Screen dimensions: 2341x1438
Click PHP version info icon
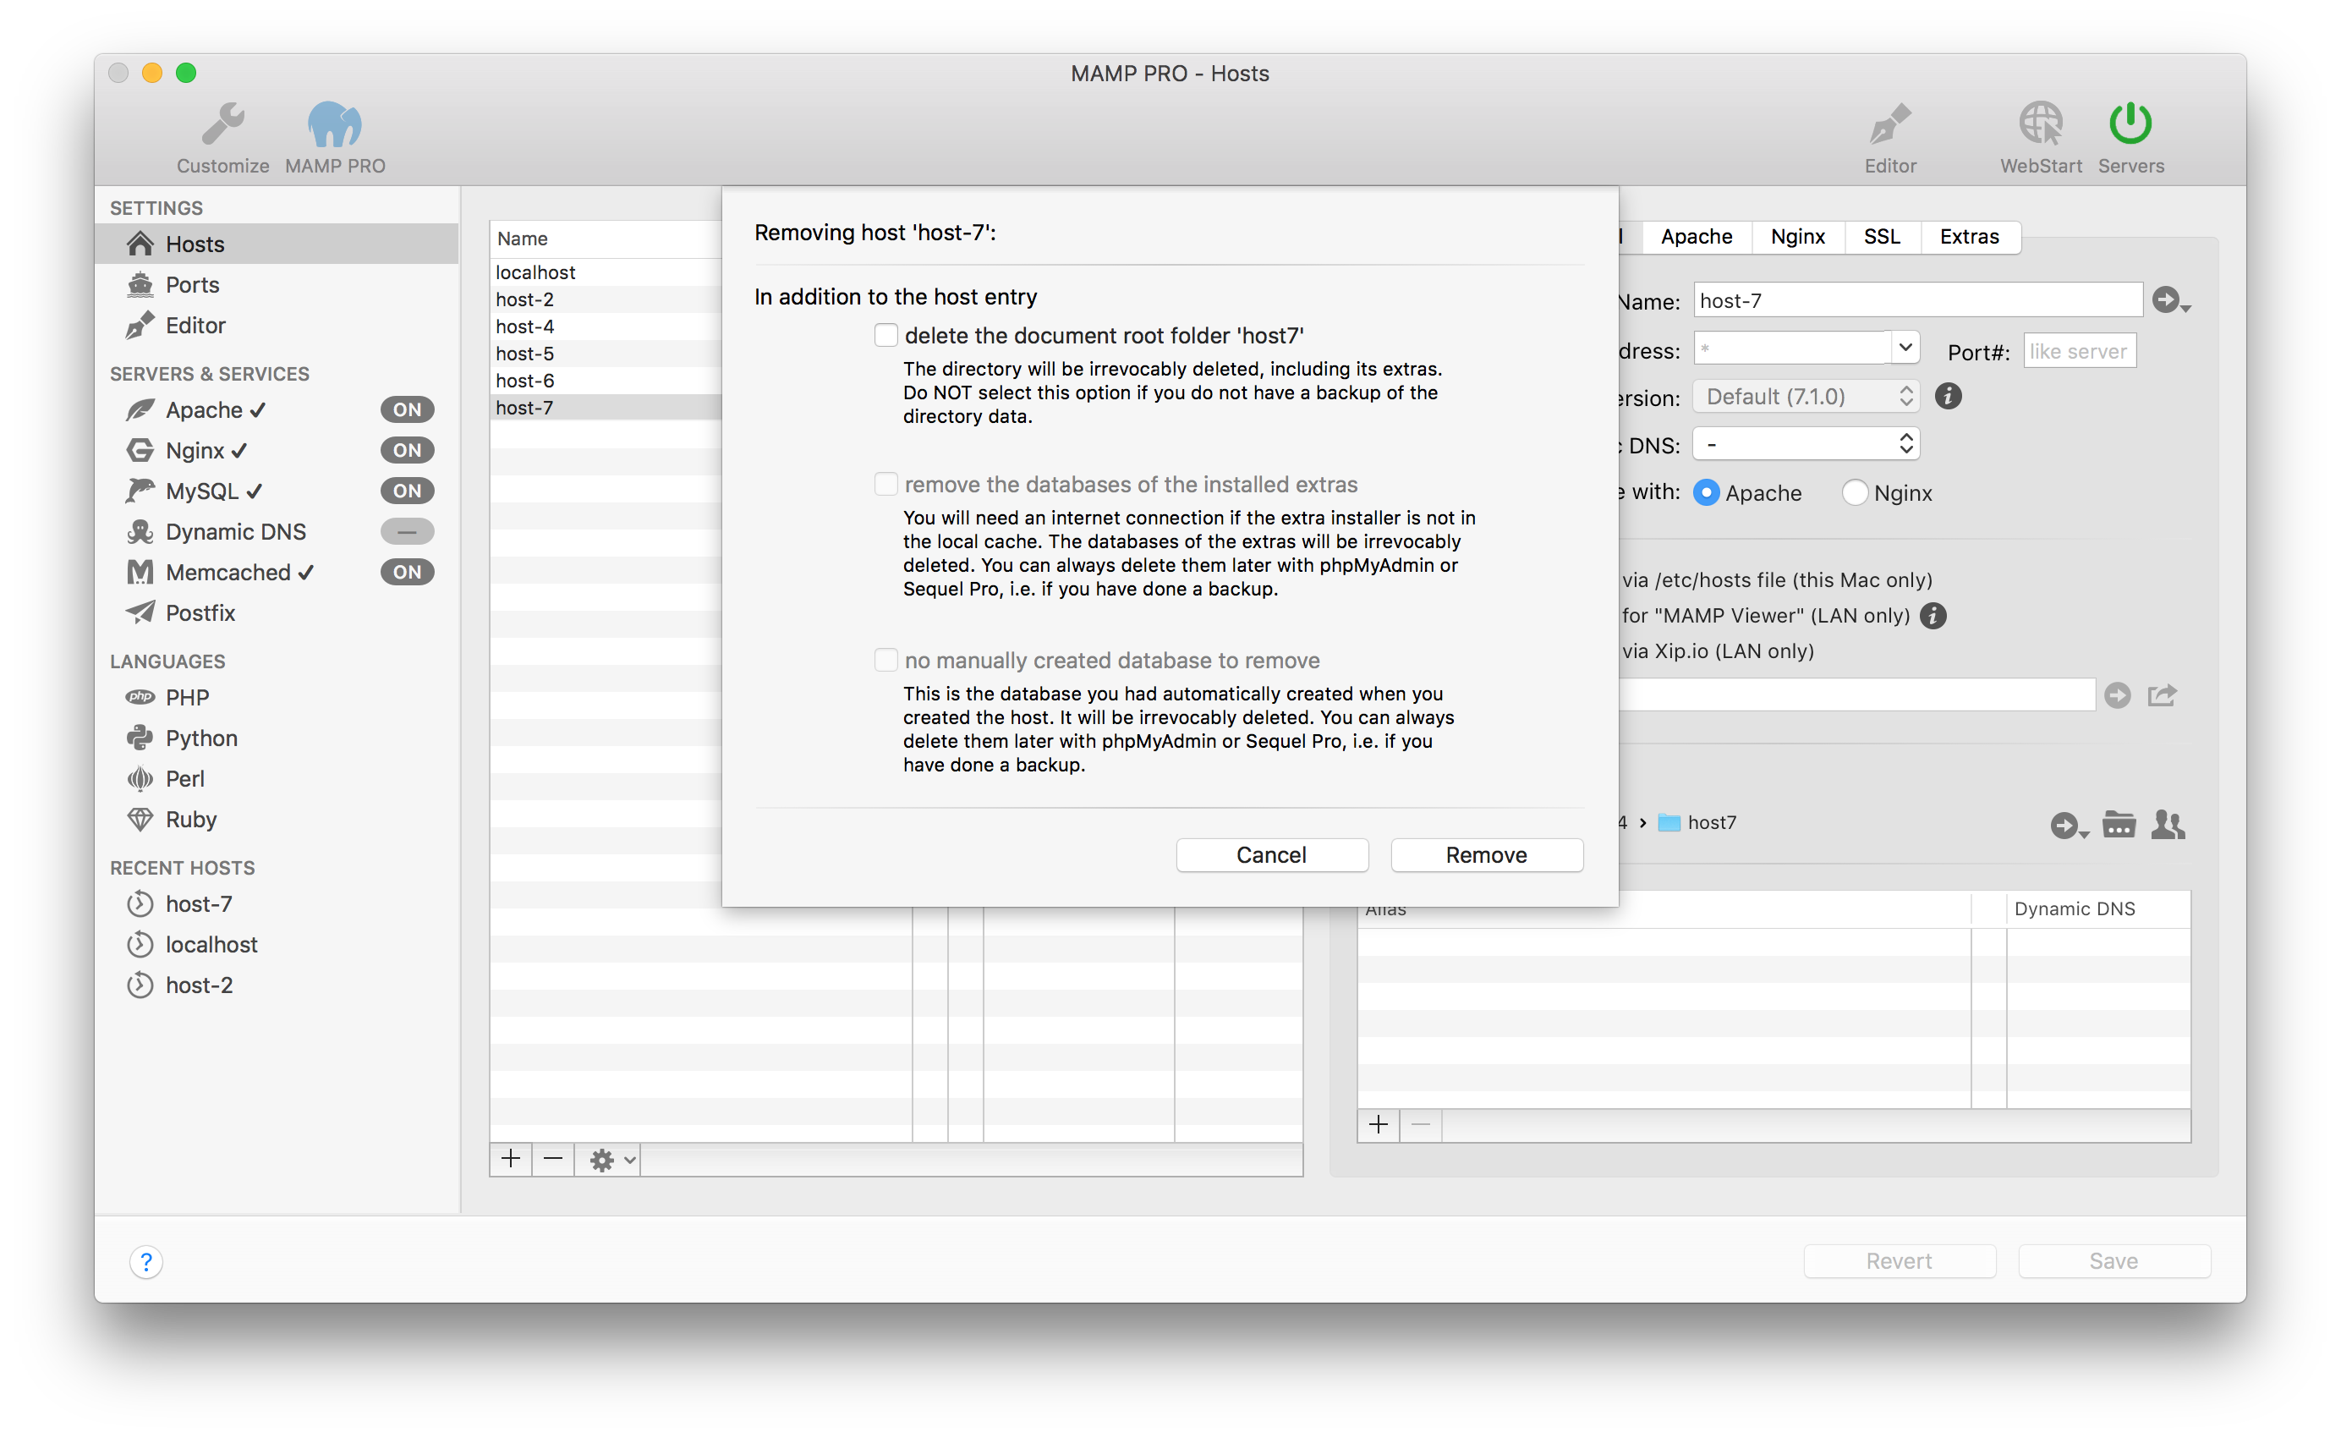(x=1948, y=397)
